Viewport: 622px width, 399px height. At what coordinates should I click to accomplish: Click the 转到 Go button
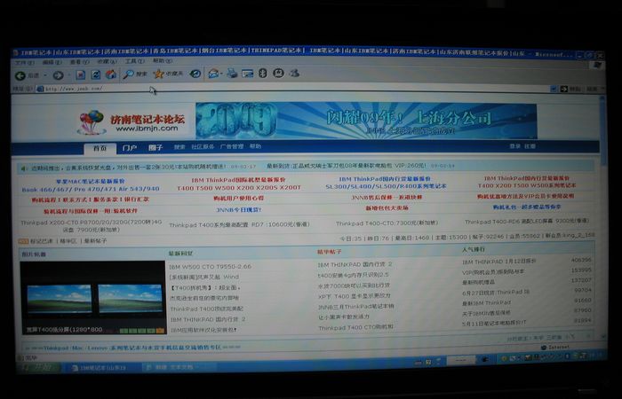pos(570,89)
